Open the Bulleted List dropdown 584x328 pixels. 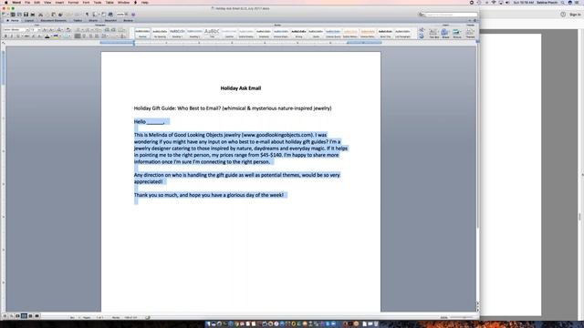coord(78,30)
